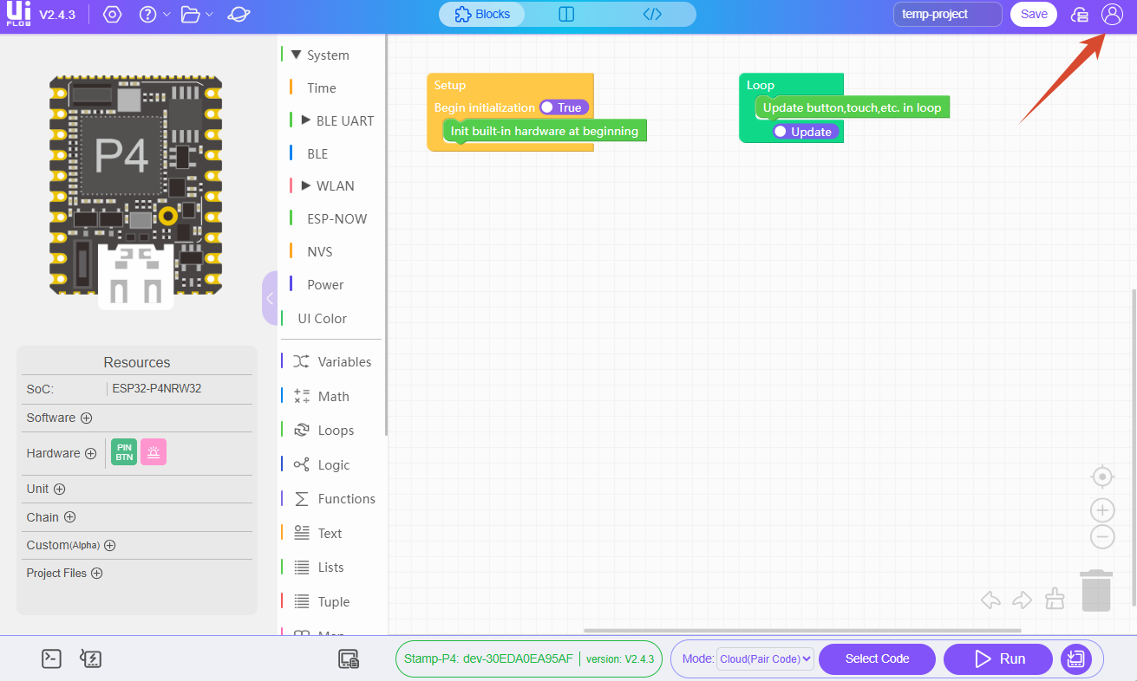Click the temp-project name field

pos(947,15)
